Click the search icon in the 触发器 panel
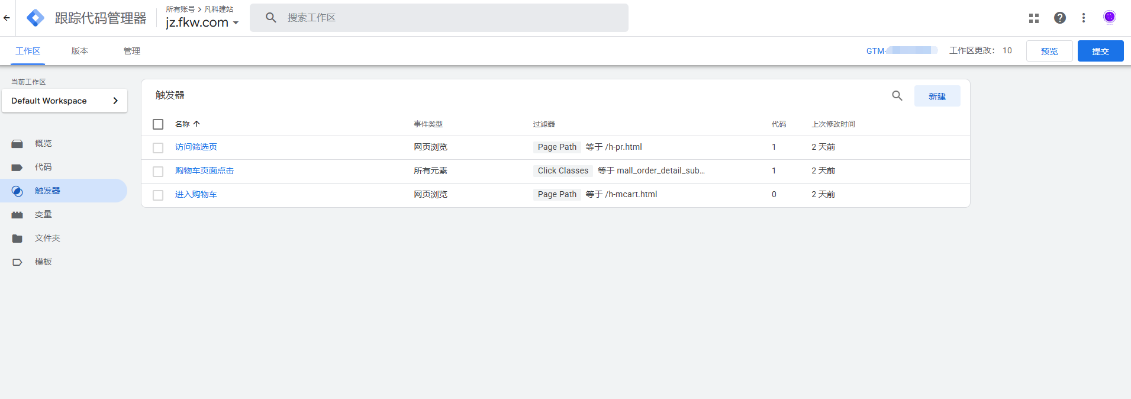1131x399 pixels. click(897, 95)
